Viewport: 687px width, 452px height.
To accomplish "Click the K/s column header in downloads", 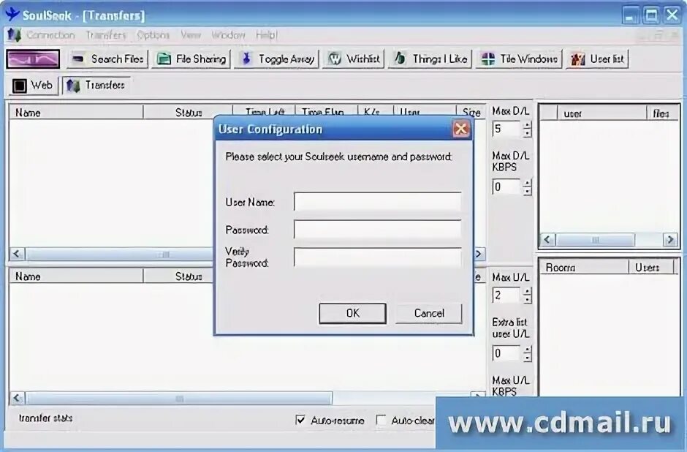I will [x=375, y=112].
